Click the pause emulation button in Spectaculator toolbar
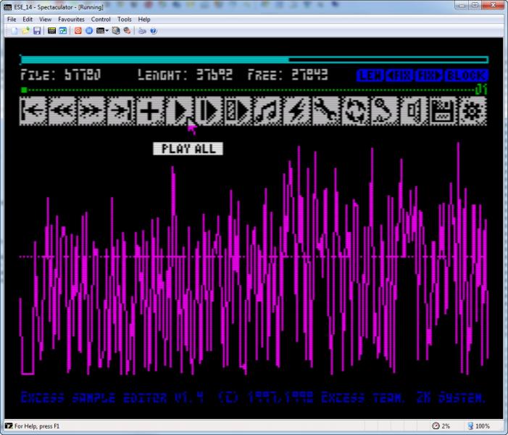The height and width of the screenshot is (435, 508). 89,31
